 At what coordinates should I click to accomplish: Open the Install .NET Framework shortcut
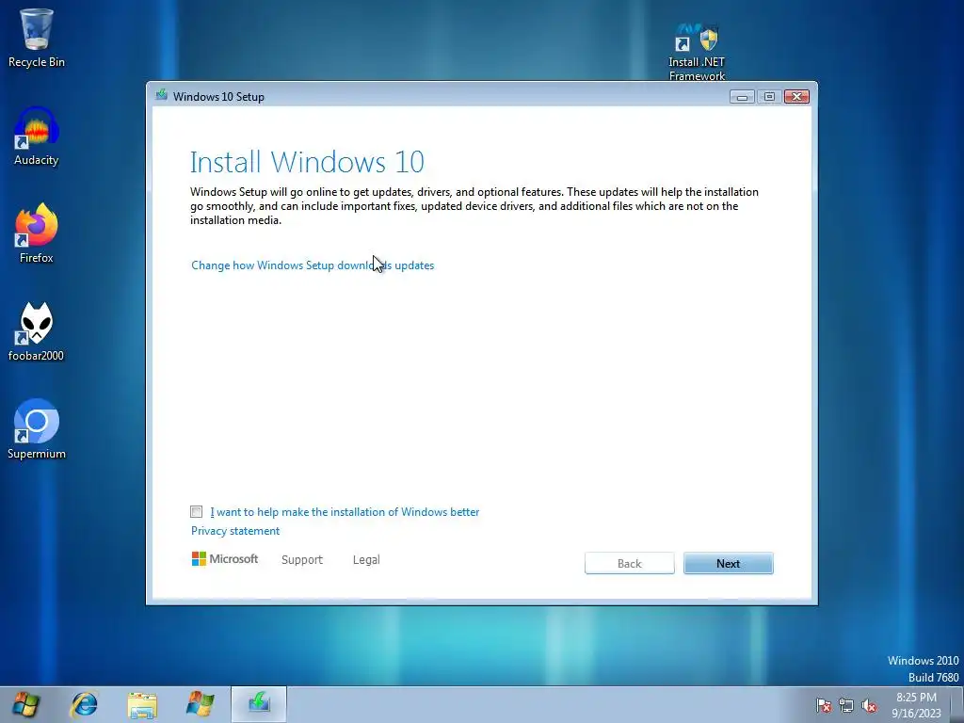coord(697,53)
